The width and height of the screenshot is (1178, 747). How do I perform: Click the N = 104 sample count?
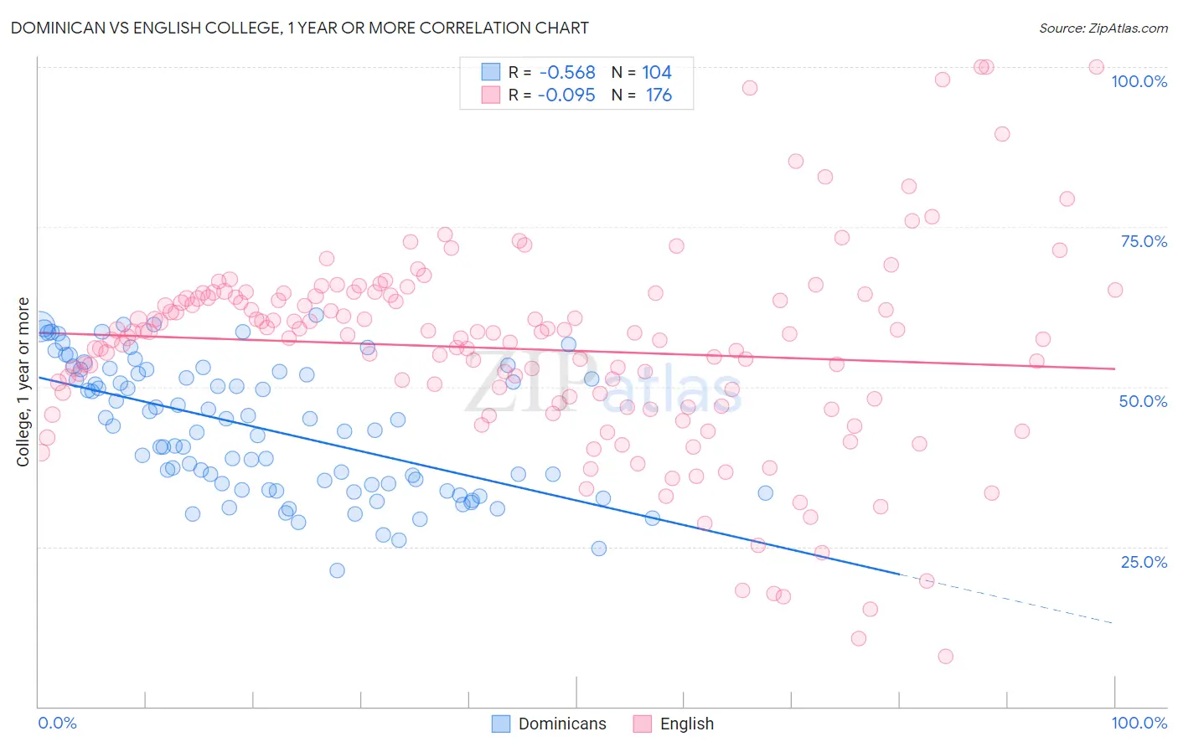(642, 72)
